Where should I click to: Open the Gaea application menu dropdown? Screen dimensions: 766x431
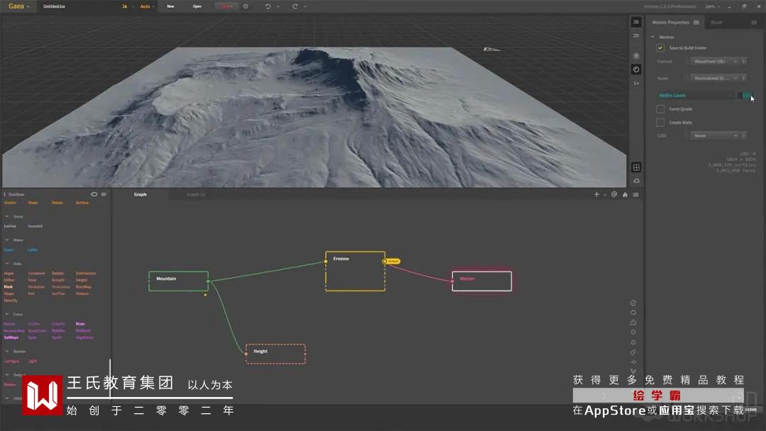(18, 6)
